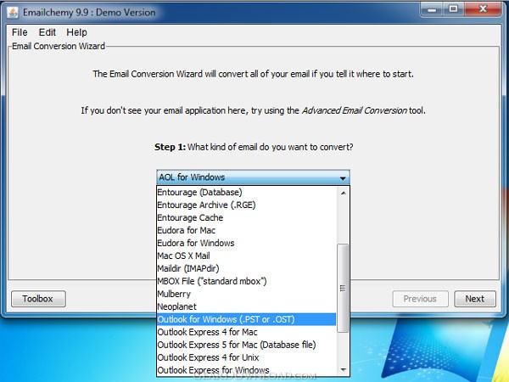Select Outlook Express for Windows

246,370
